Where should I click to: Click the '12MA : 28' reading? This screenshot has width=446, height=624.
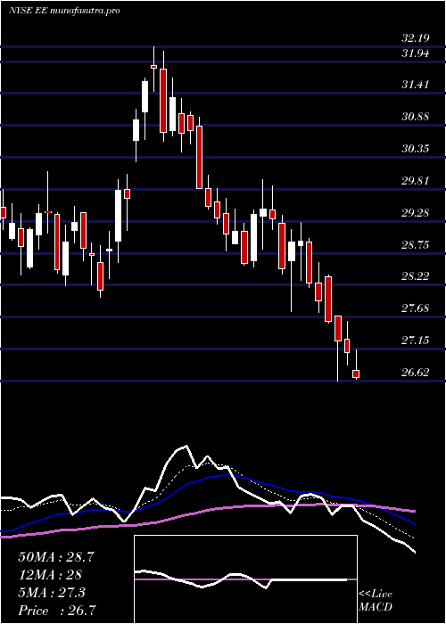pos(50,575)
